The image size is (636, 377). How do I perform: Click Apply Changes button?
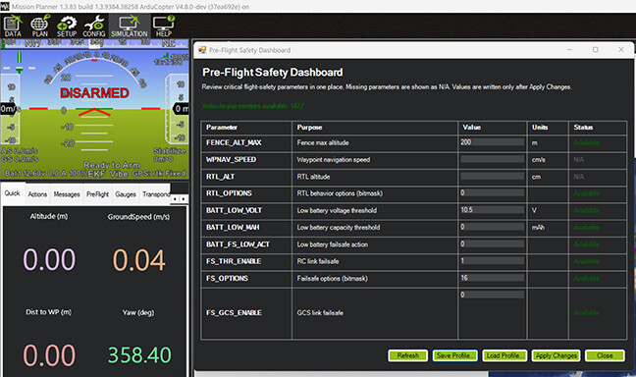(556, 356)
